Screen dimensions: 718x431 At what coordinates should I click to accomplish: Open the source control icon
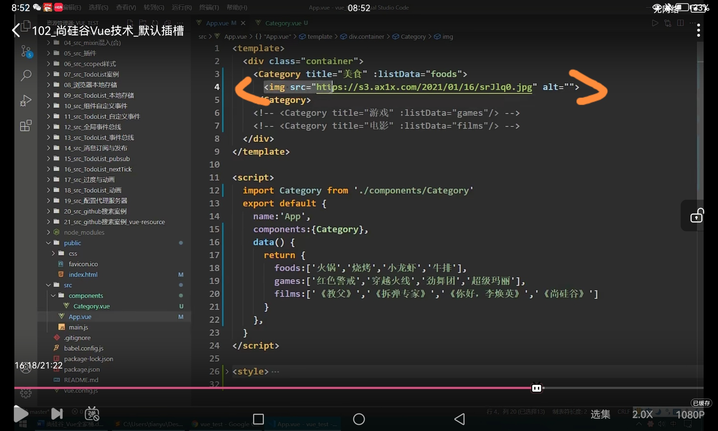[26, 51]
